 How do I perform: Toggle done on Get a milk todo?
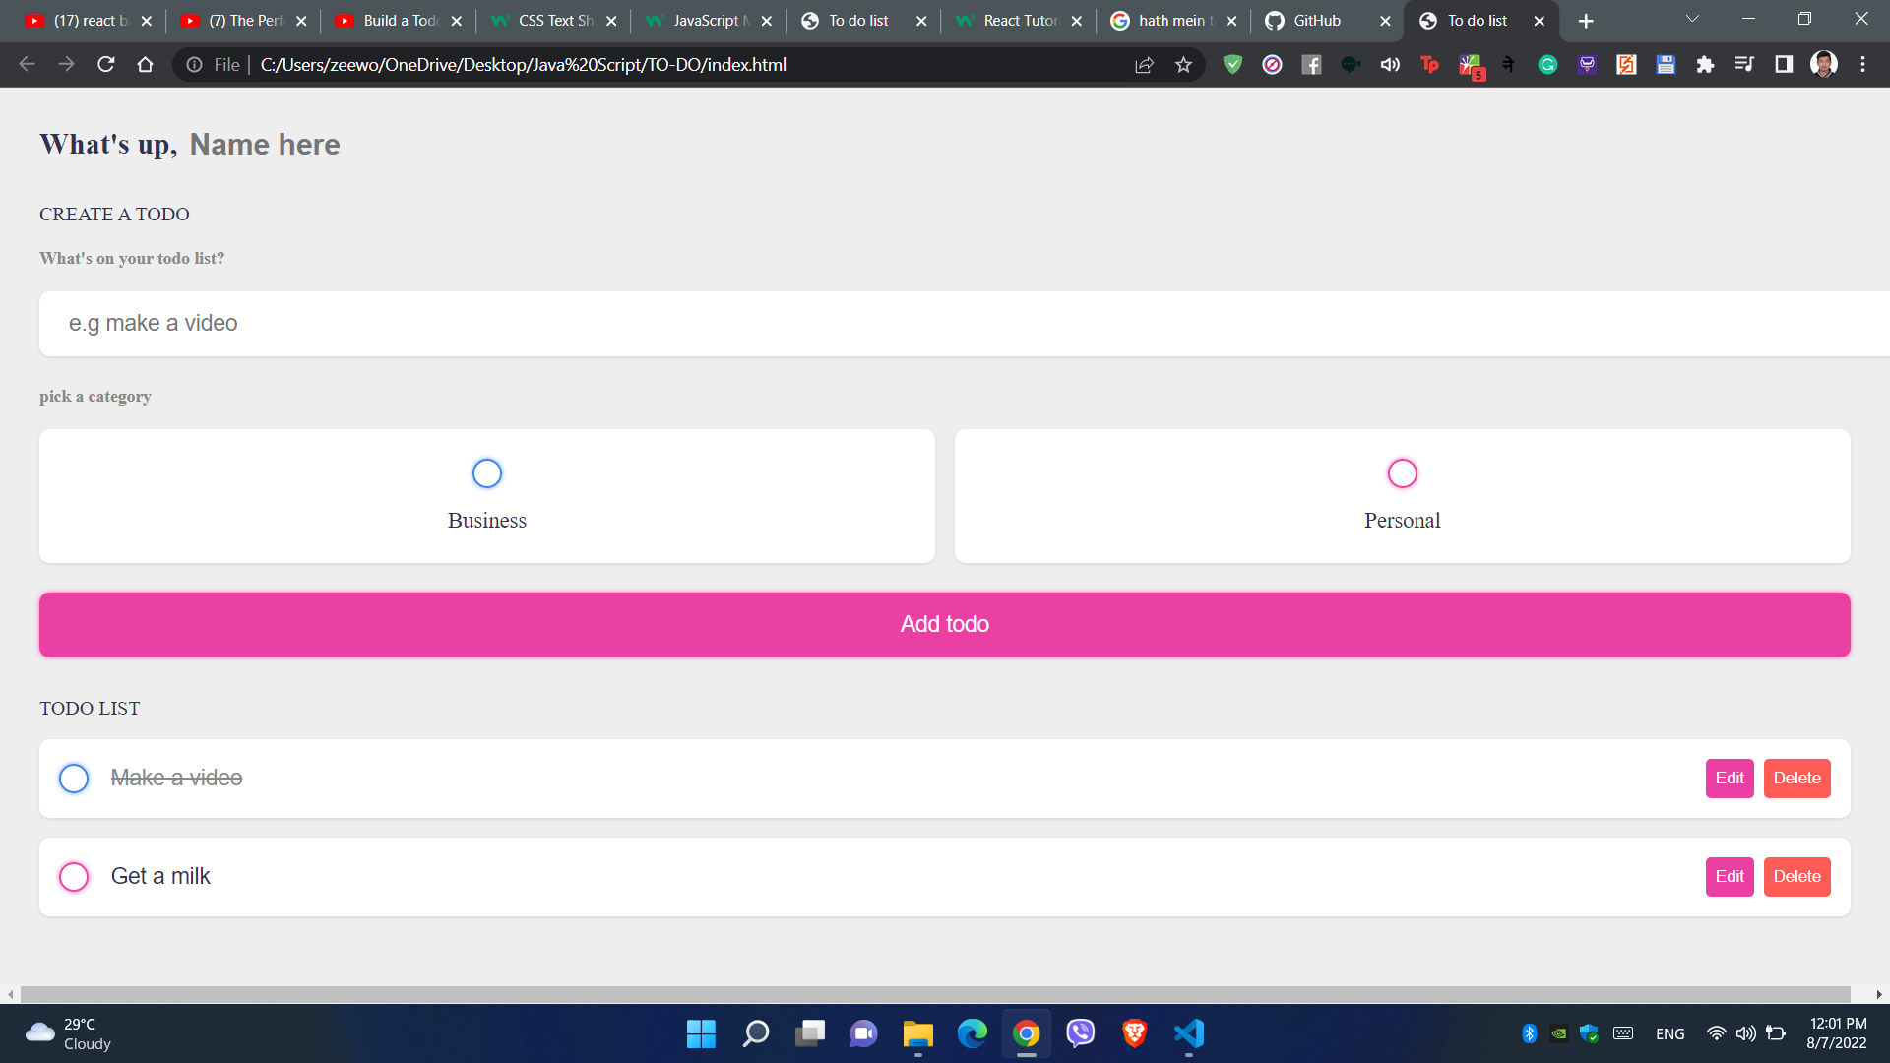74,877
